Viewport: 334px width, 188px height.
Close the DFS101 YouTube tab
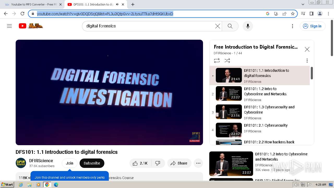123,4
